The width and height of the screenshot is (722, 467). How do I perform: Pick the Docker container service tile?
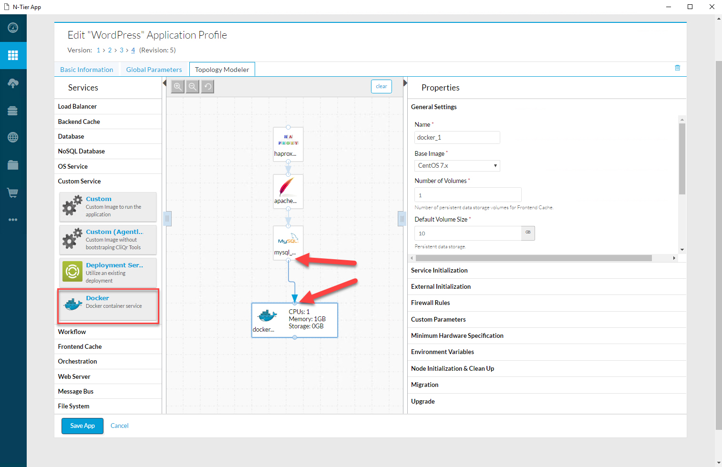[108, 306]
